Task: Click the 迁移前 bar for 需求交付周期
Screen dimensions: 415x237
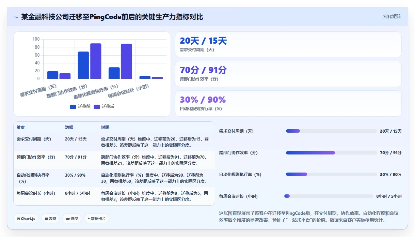Action: coord(53,75)
